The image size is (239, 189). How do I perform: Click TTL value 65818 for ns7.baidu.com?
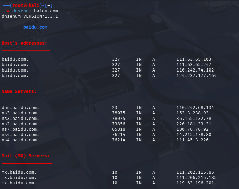119,129
